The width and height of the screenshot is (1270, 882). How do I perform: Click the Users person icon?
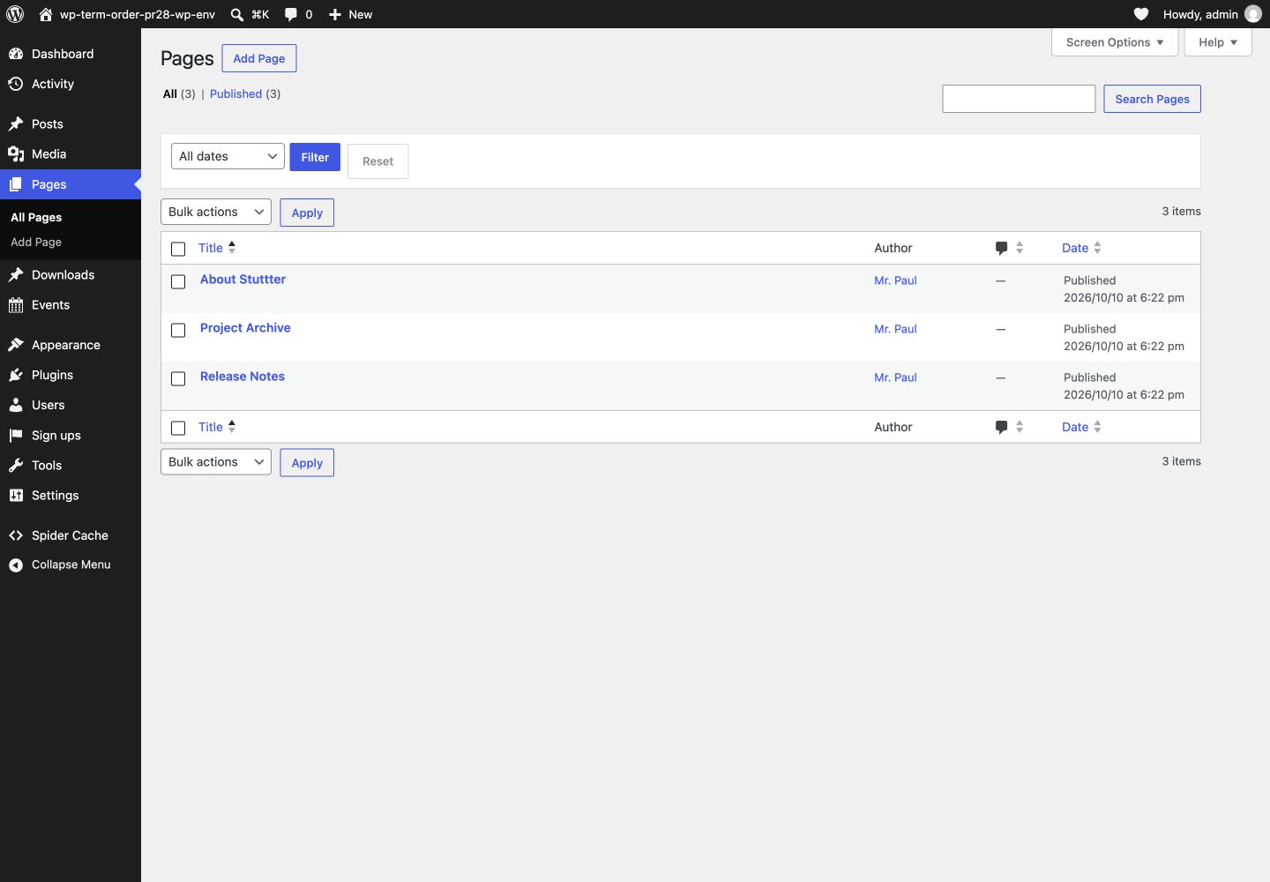(x=16, y=405)
